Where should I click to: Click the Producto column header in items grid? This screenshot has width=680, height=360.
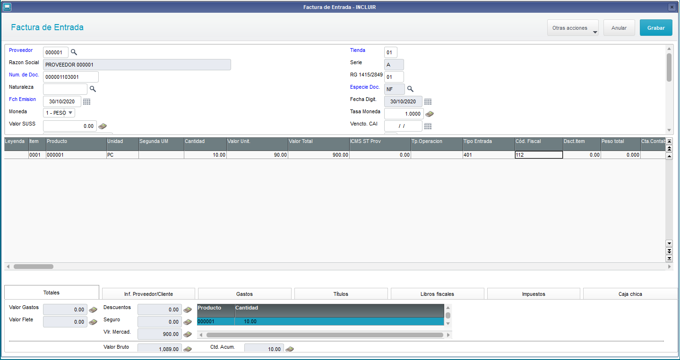click(x=76, y=144)
